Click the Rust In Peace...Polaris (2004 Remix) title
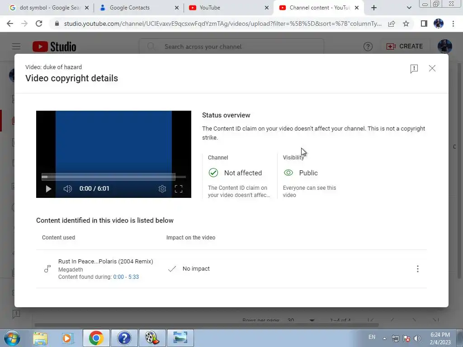The height and width of the screenshot is (347, 463). tap(105, 262)
